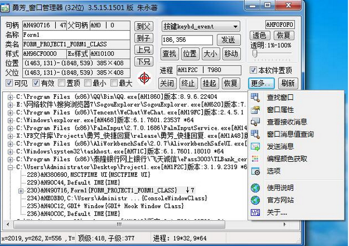Click the icon beside 查看接收消息

click(x=255, y=122)
